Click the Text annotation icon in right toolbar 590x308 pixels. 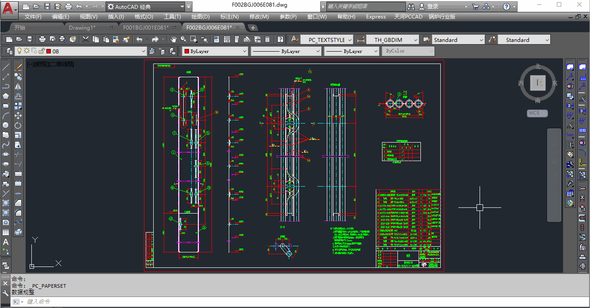(x=570, y=135)
